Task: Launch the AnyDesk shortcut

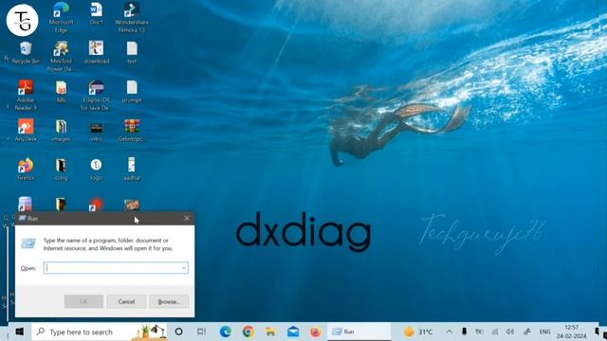Action: [x=26, y=131]
